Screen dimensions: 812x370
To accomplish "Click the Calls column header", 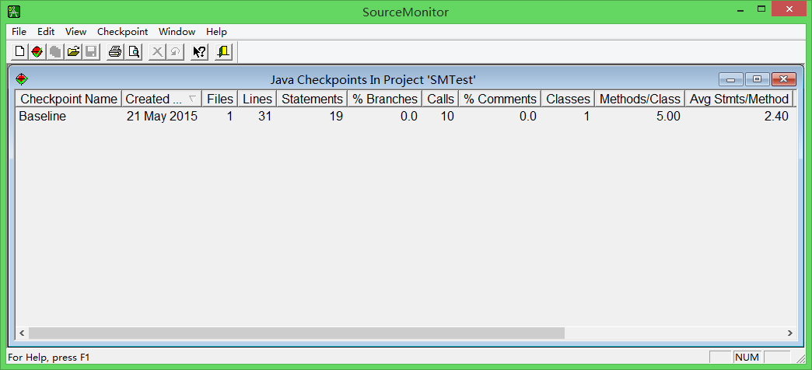I will (441, 99).
